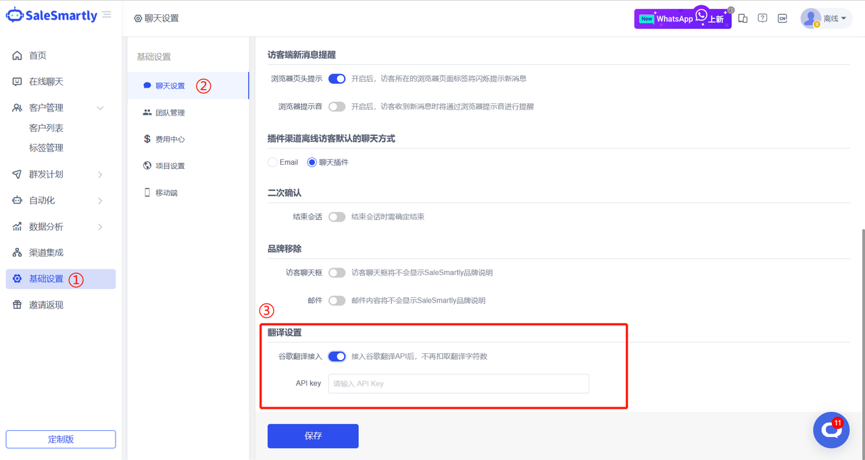Open 客户列表 customer list
Image resolution: width=865 pixels, height=460 pixels.
pos(46,128)
